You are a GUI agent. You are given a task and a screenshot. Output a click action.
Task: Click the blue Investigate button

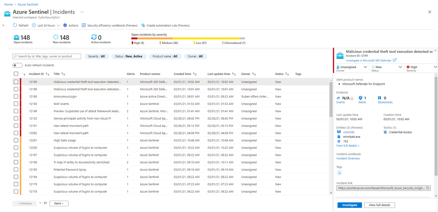(349, 205)
